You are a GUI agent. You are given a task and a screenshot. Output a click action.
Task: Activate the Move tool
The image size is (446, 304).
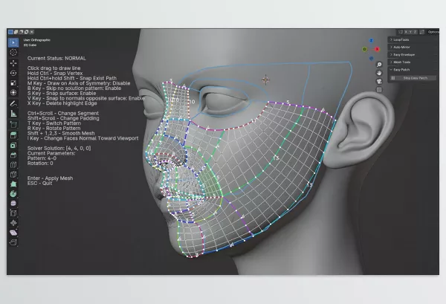13,63
